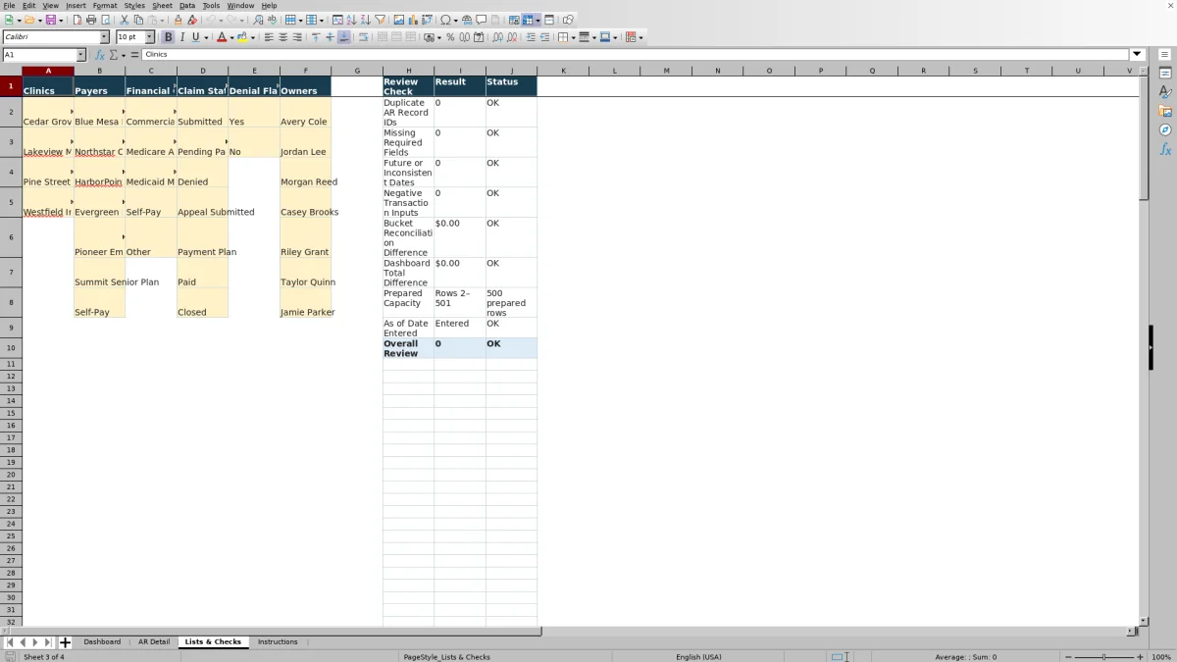
Task: Open the sidebar Properties icon
Action: click(1165, 74)
